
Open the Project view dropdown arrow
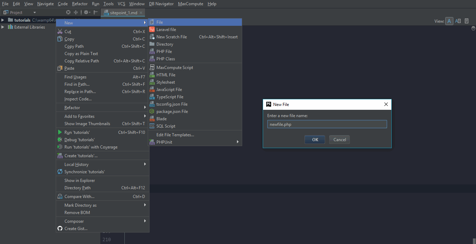[x=34, y=13]
